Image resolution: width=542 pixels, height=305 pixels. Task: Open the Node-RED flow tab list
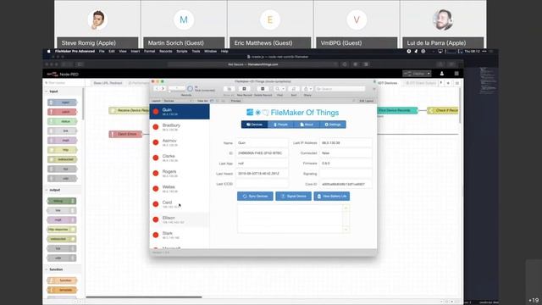coord(457,83)
